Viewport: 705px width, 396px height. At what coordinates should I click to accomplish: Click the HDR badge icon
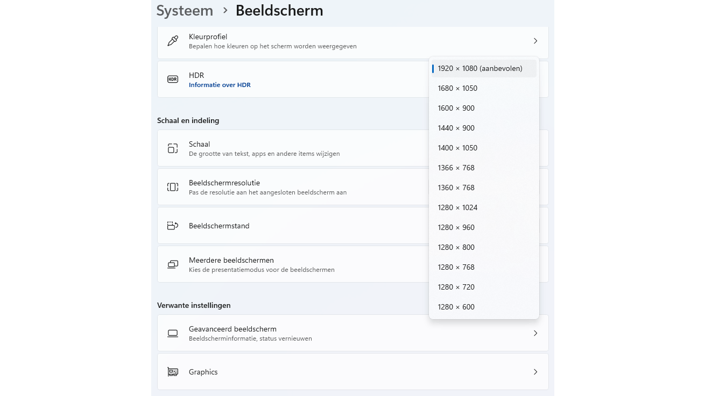pos(173,80)
